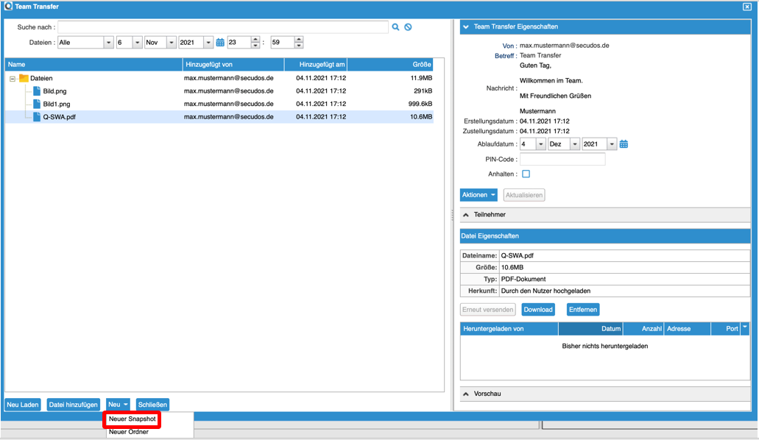The width and height of the screenshot is (759, 440).
Task: Open the Dateien filter dropdown showing Alle
Action: pos(108,43)
